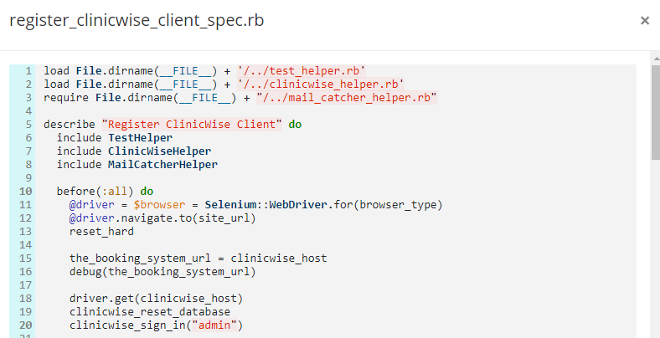Click the '/../clinicwise_helper.rb' string
The height and width of the screenshot is (338, 660).
tap(321, 84)
